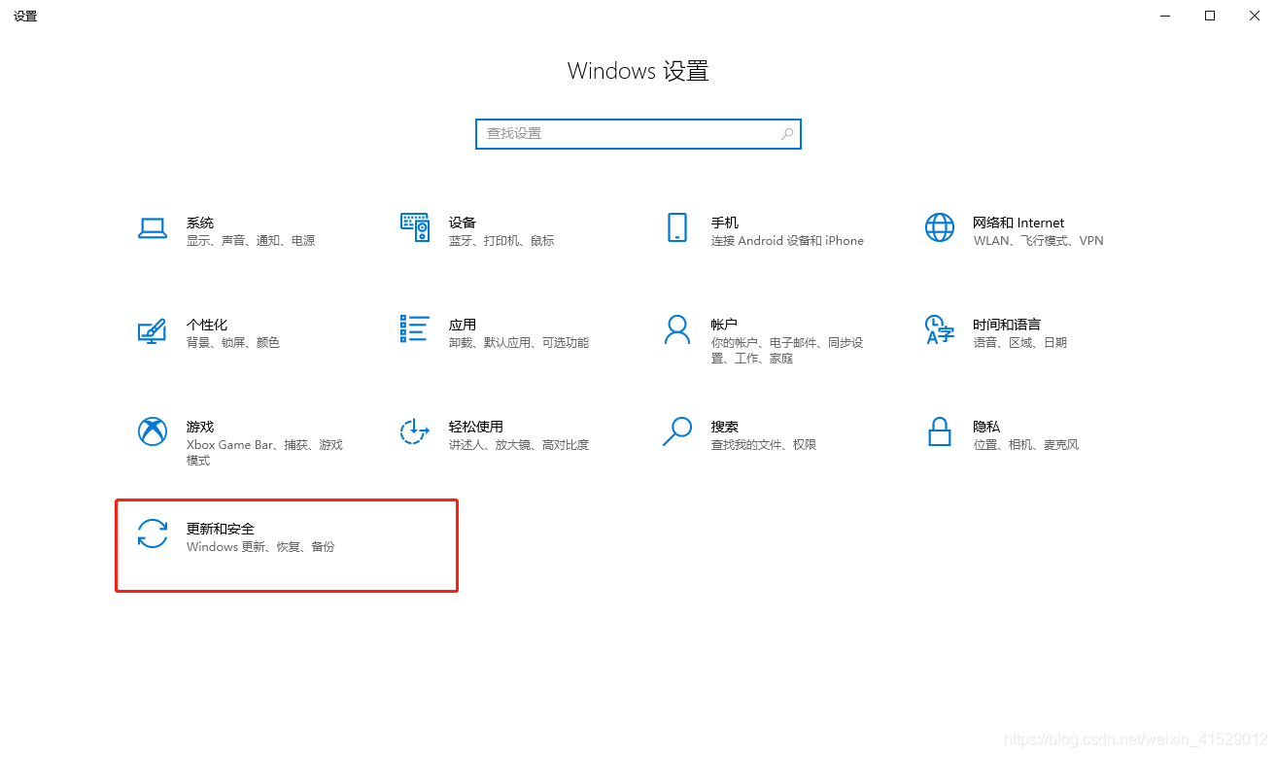
Task: Open the 网络和 Internet globe icon
Action: 940,227
